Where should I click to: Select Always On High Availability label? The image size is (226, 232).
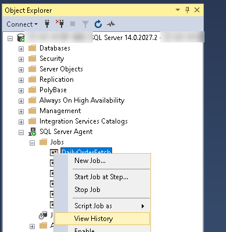[x=82, y=100]
